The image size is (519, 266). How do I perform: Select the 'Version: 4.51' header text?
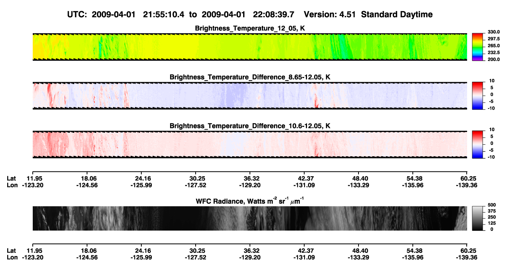click(x=330, y=15)
